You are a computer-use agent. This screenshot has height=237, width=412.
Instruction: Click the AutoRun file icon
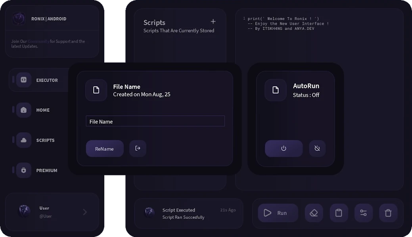click(x=276, y=90)
